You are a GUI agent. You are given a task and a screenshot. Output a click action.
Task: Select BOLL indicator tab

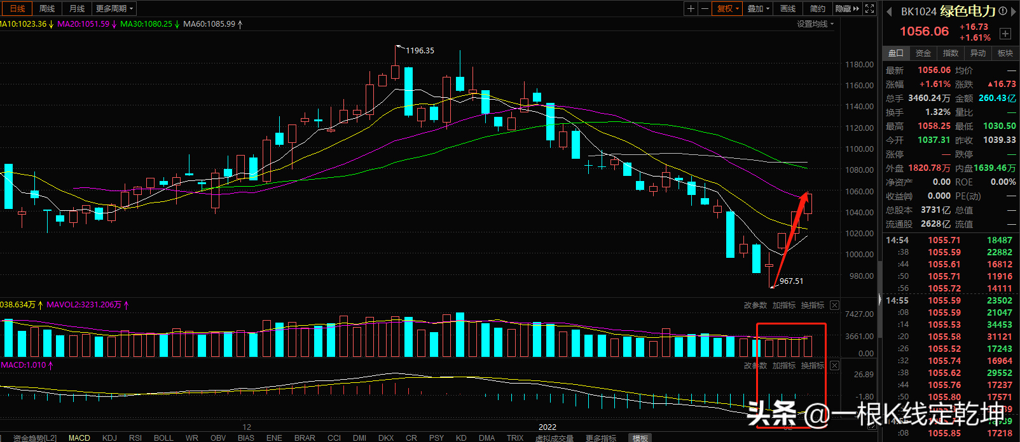[163, 438]
